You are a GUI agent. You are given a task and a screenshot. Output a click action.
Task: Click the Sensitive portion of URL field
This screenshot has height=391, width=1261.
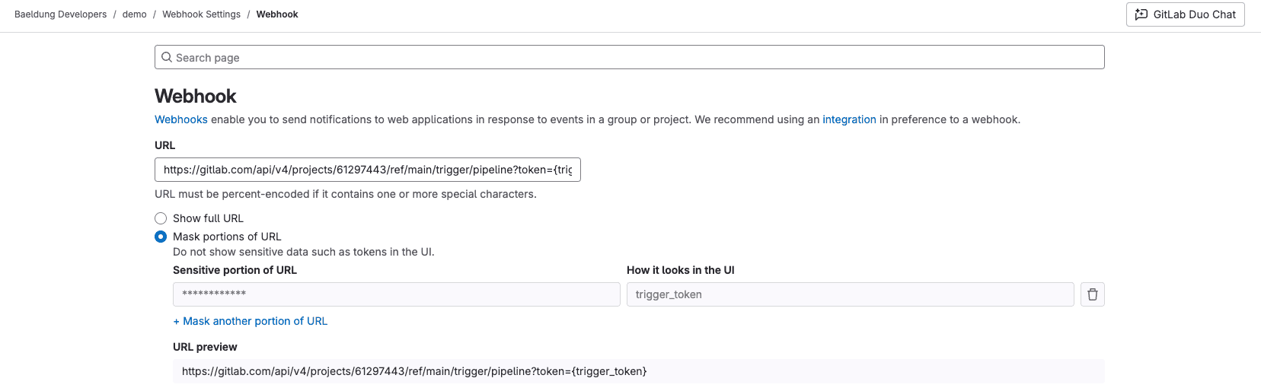(396, 294)
